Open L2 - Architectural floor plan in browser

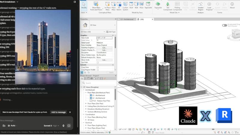(x=99, y=98)
